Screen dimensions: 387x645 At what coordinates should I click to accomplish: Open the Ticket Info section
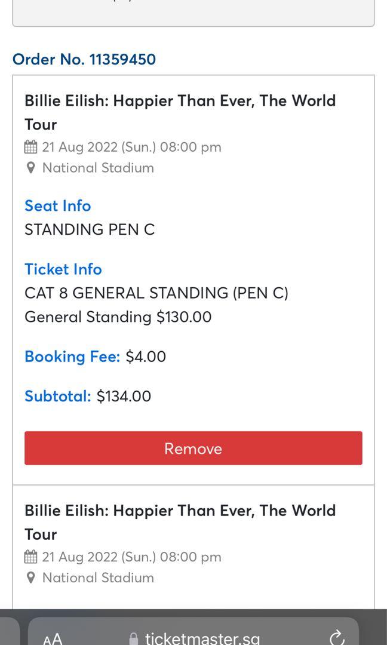coord(63,269)
